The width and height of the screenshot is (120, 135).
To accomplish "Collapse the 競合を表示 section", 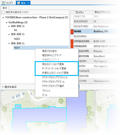I will (3, 87).
